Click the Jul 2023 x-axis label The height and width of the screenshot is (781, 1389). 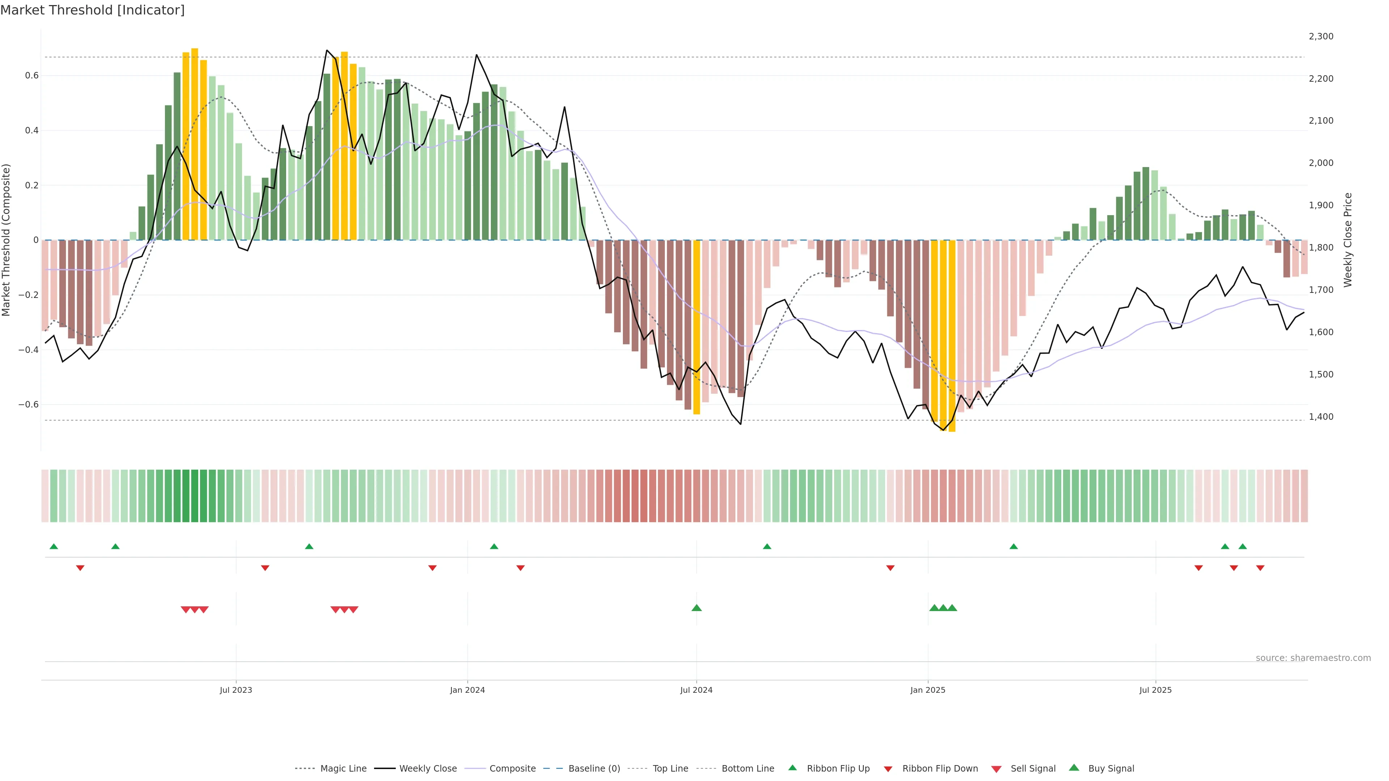[235, 690]
